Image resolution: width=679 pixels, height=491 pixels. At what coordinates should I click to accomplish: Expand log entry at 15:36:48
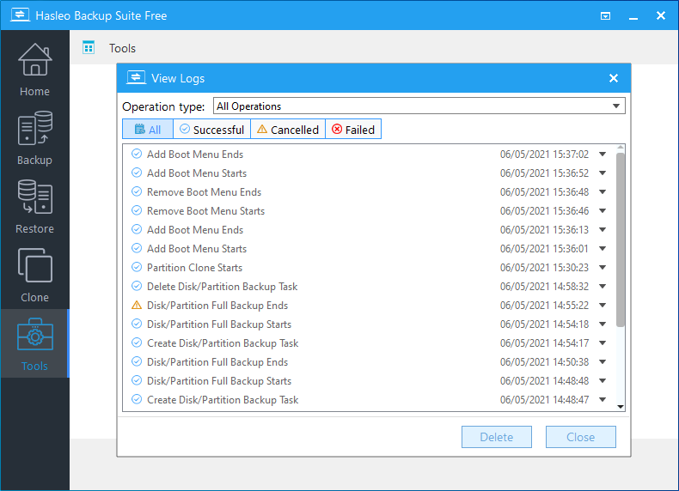[603, 191]
